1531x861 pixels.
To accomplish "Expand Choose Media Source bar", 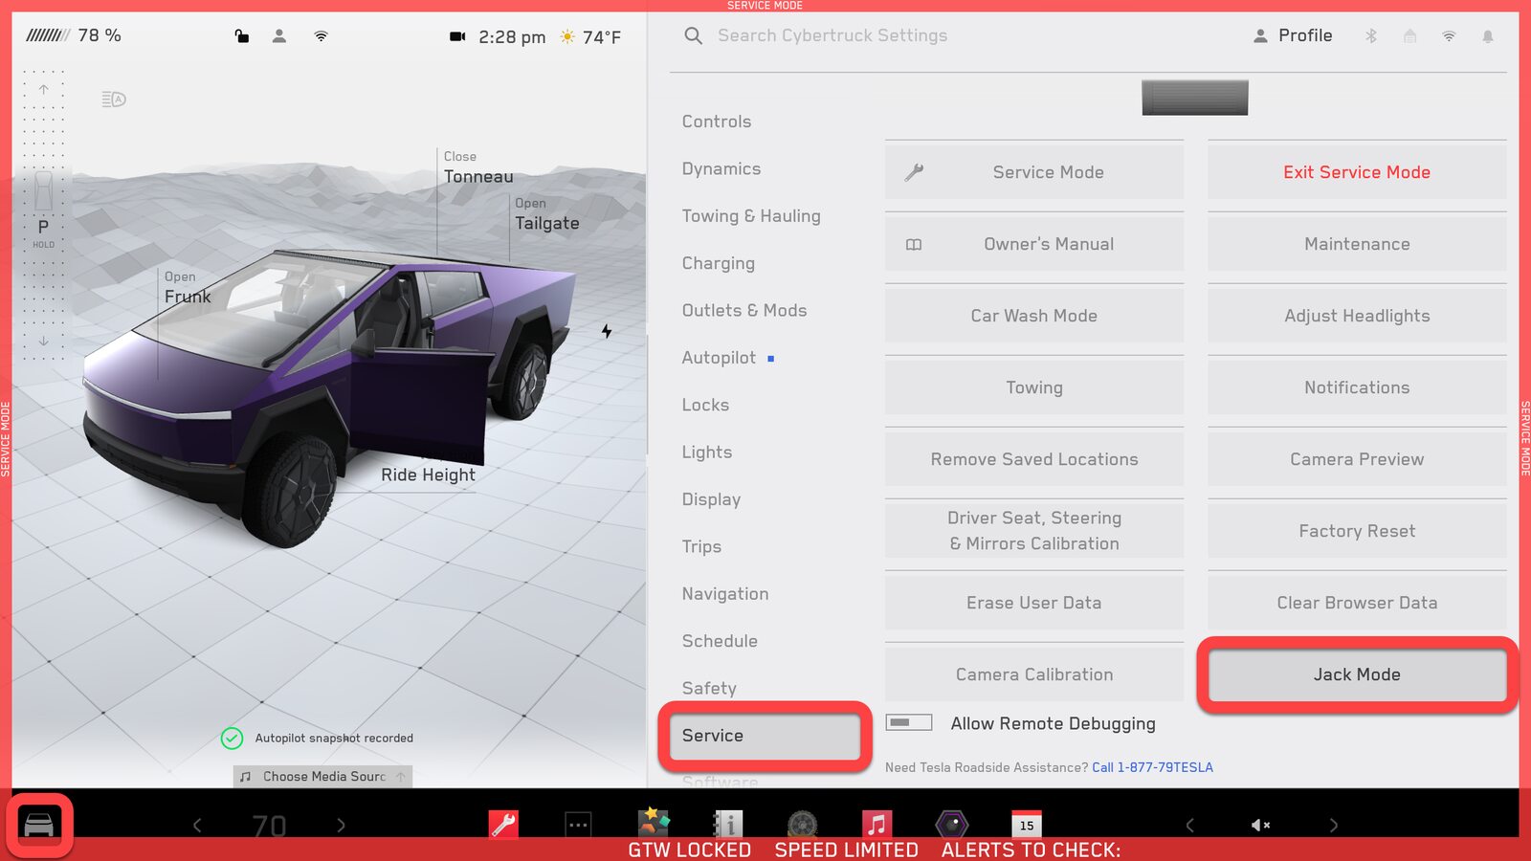I will click(322, 776).
